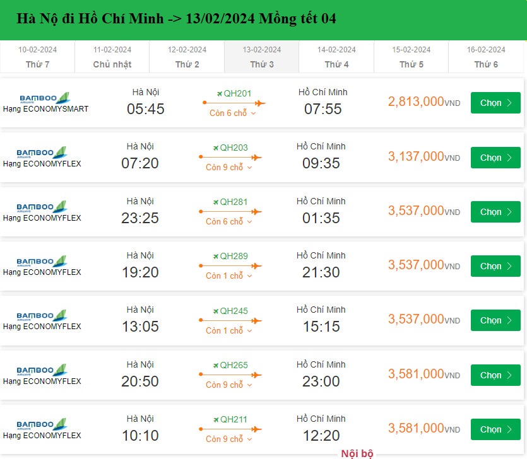
Task: Choose the 11-02-2024 Chủ nhật tab
Action: 112,57
